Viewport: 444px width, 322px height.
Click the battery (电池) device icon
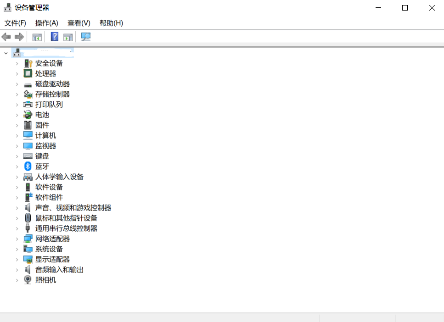[x=28, y=115]
